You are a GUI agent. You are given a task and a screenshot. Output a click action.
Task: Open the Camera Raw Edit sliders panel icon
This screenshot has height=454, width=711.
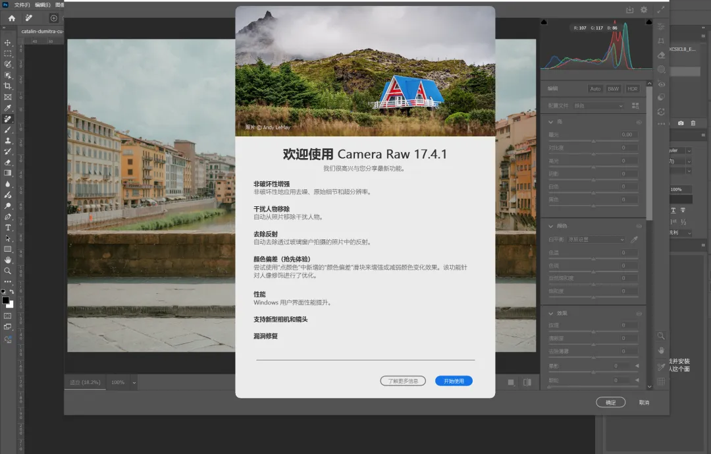click(x=661, y=26)
